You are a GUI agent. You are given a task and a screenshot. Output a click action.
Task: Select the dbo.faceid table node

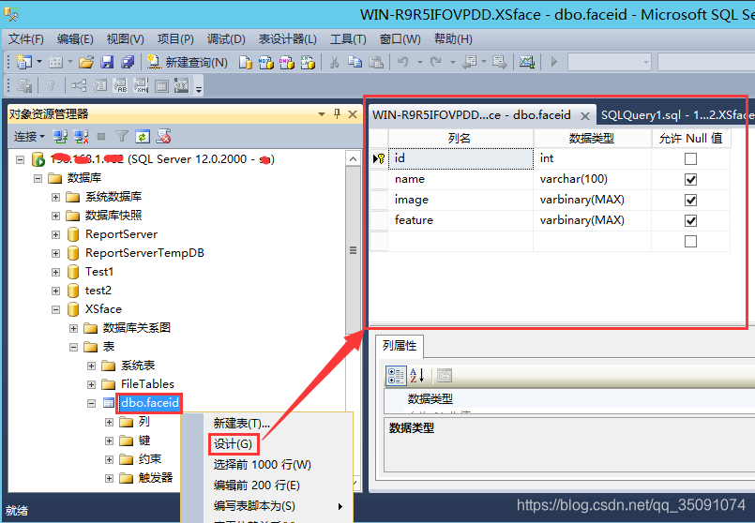click(x=150, y=403)
